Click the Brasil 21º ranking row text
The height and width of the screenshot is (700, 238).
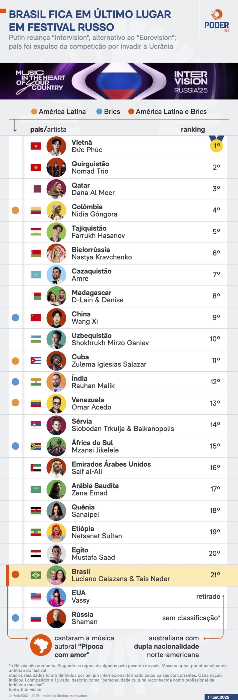[x=215, y=575]
